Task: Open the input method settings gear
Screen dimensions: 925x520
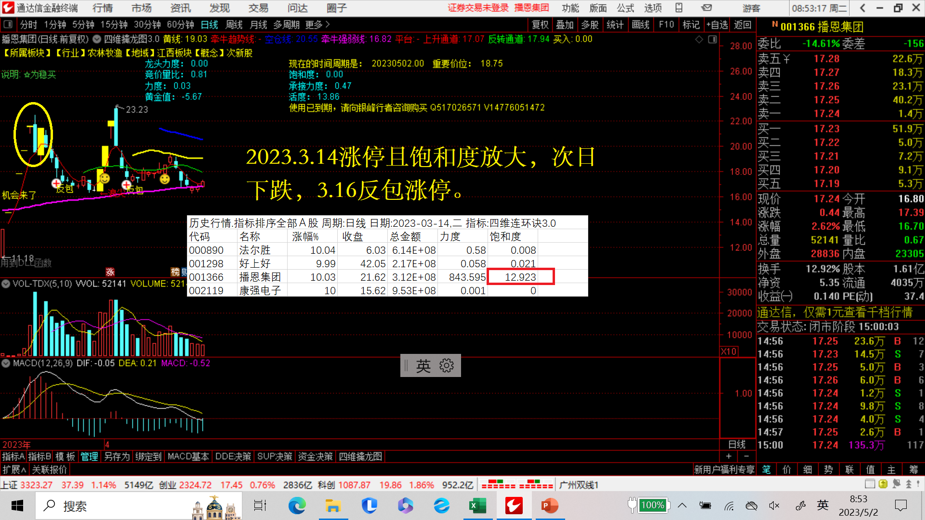Action: click(446, 366)
